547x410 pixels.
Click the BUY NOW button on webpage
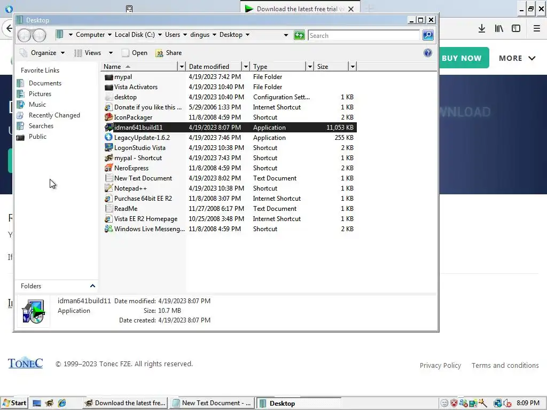pos(462,58)
